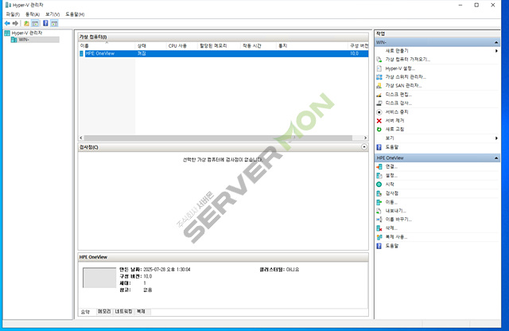Open the 보기(V) menu

coord(52,14)
